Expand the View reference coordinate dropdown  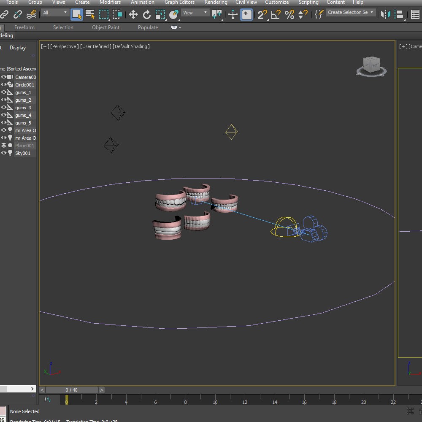click(x=195, y=13)
